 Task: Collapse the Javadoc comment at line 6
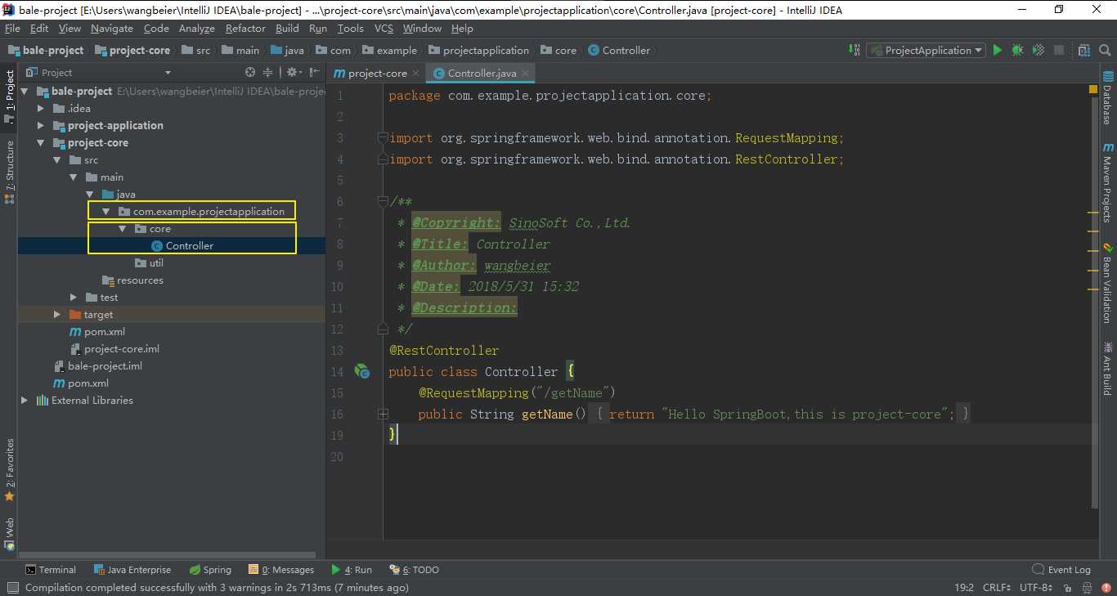point(383,202)
